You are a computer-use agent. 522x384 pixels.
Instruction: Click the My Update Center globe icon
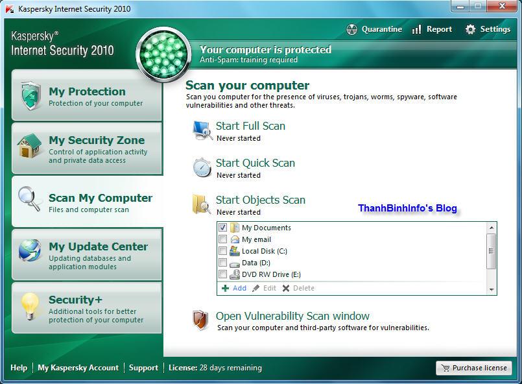click(30, 250)
